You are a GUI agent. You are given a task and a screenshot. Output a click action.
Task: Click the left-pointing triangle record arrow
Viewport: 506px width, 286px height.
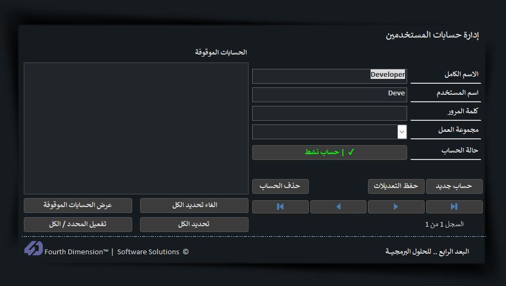point(338,207)
